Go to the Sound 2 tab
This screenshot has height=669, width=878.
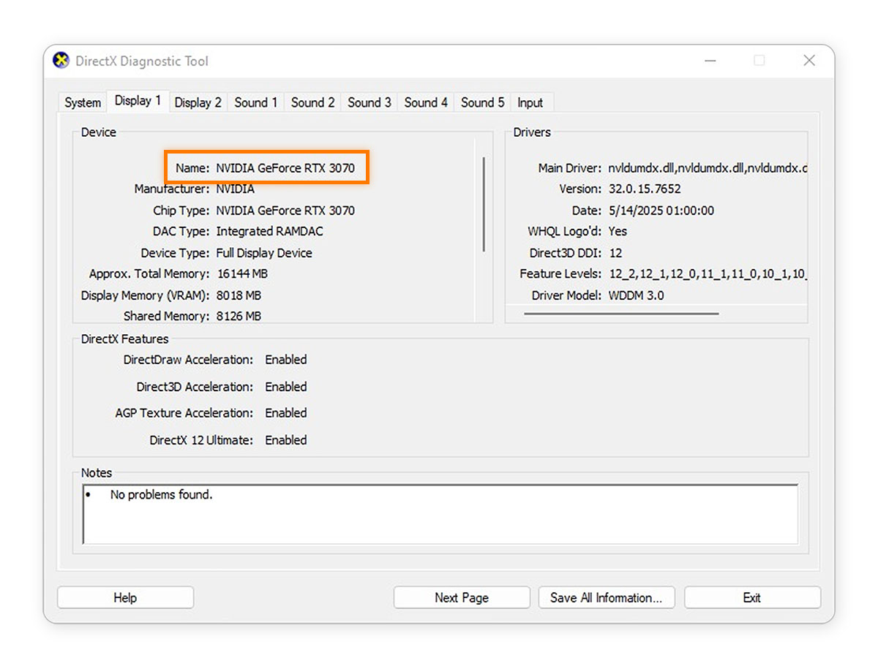(x=312, y=102)
